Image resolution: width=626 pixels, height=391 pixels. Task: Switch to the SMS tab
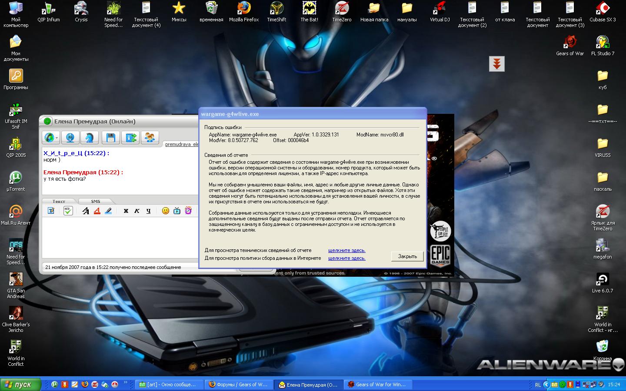[x=96, y=201]
